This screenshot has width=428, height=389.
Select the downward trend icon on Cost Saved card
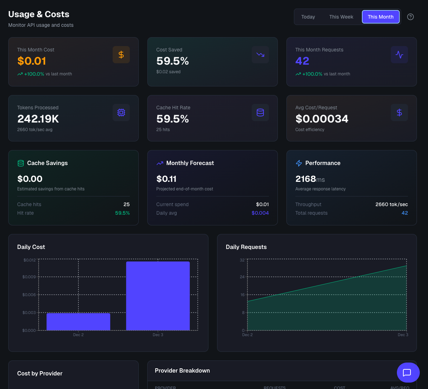[260, 55]
